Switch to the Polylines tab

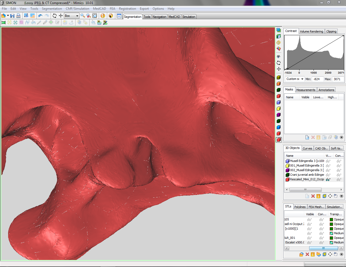click(300, 207)
